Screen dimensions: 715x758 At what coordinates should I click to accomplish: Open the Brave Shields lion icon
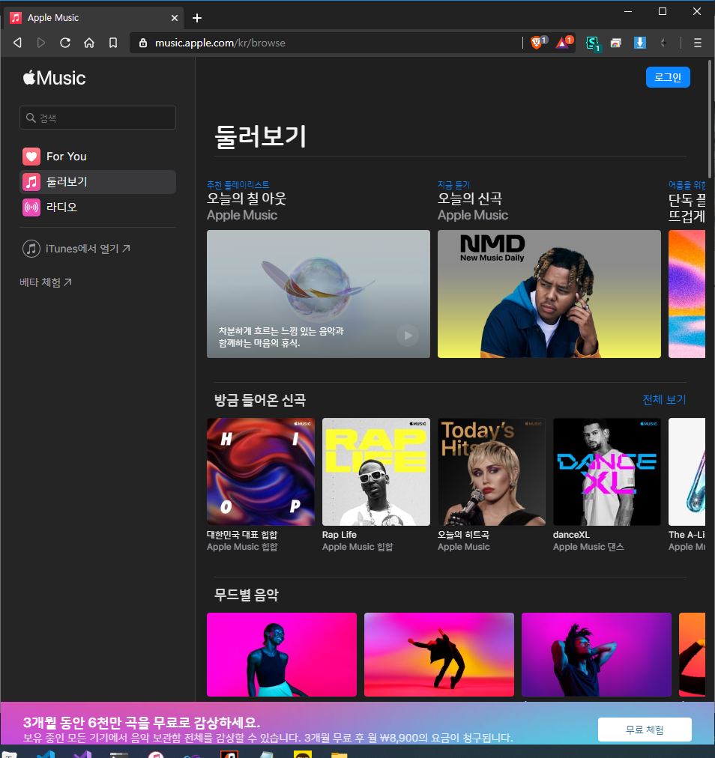click(x=537, y=43)
